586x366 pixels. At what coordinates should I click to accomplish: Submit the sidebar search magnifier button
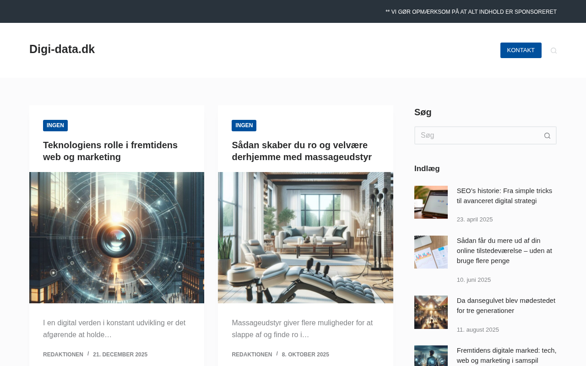point(547,135)
